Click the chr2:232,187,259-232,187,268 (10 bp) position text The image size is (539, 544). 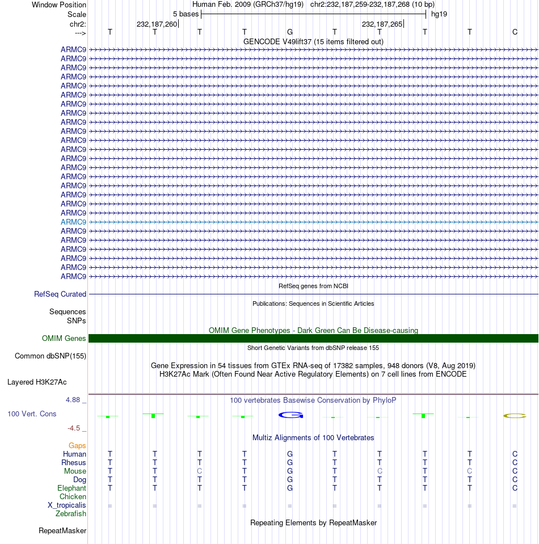click(372, 5)
